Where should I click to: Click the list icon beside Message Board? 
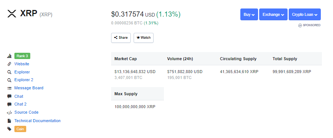(9, 88)
